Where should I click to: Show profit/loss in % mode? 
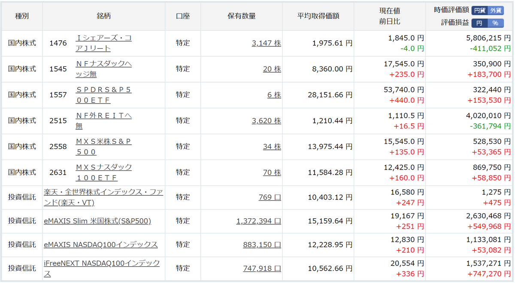[x=497, y=23]
